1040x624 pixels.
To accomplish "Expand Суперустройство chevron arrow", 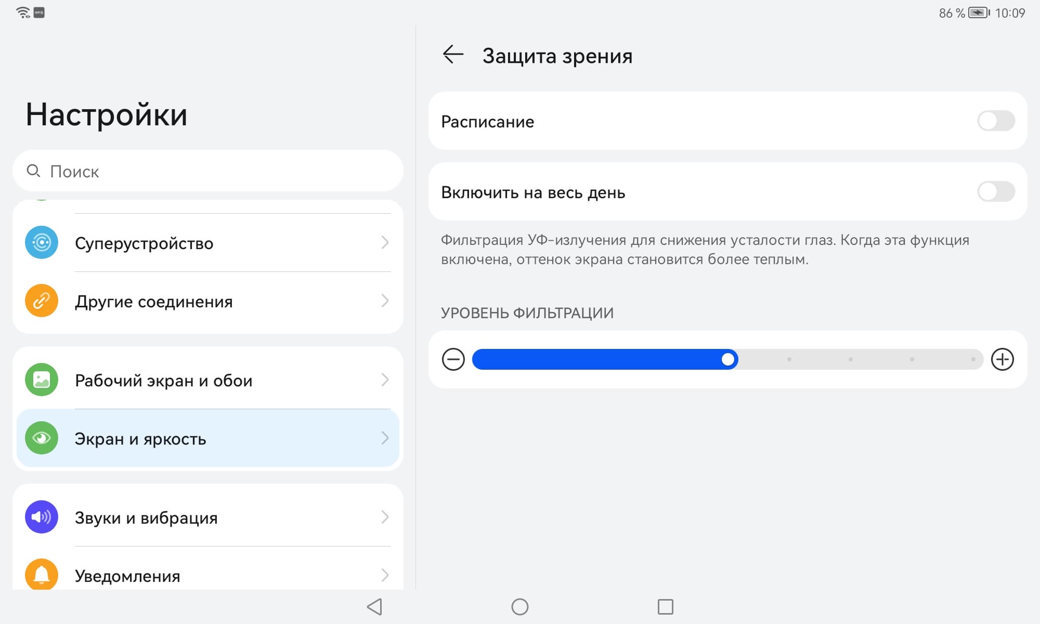I will click(x=385, y=242).
